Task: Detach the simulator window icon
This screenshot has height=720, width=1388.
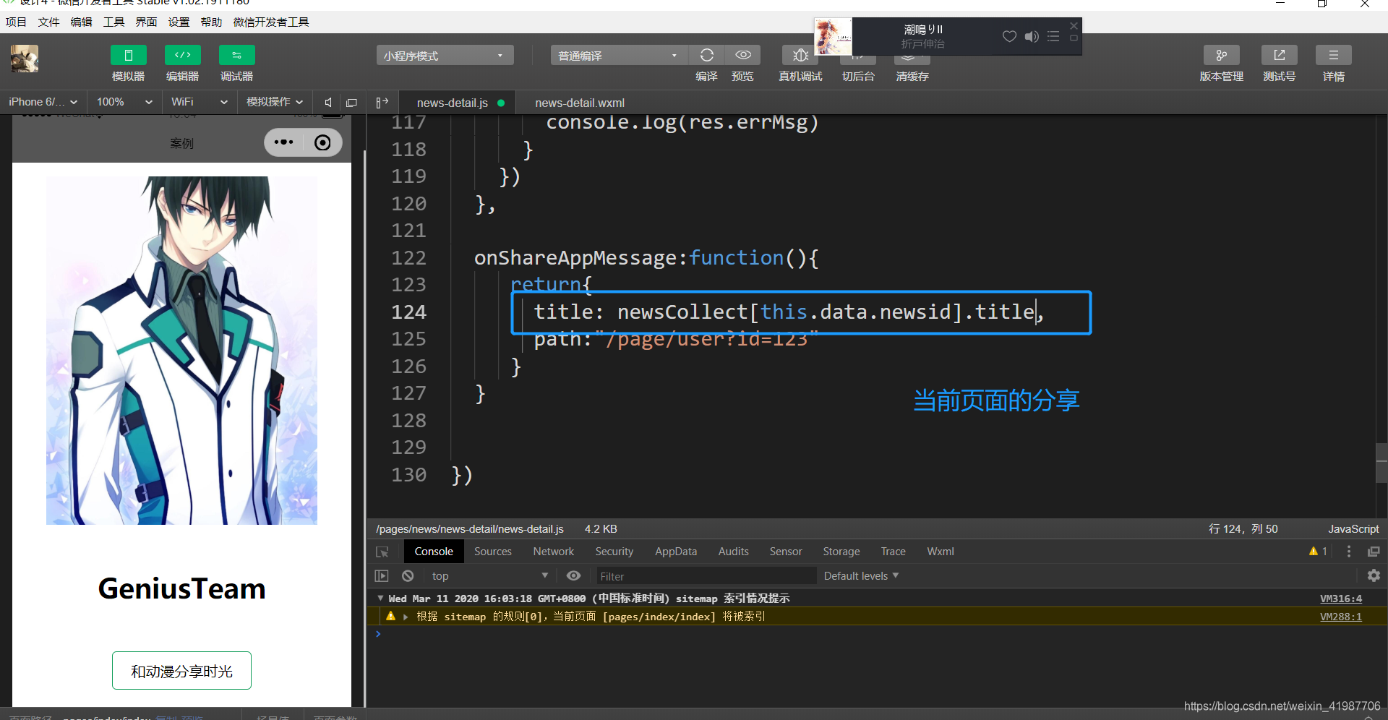Action: [x=352, y=103]
